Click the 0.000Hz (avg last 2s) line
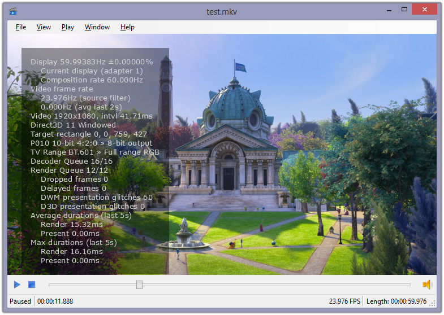The height and width of the screenshot is (315, 444). (81, 107)
